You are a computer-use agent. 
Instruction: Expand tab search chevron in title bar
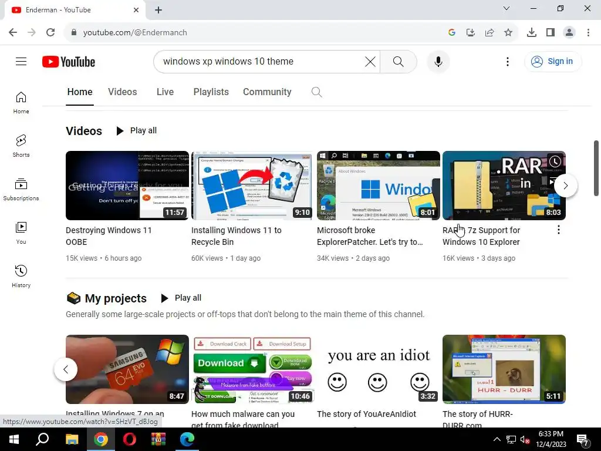507,8
